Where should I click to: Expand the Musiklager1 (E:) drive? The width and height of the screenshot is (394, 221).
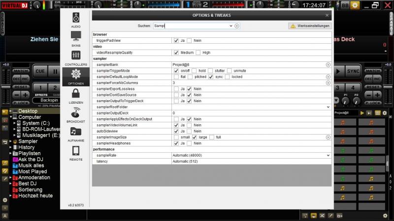click(x=15, y=135)
